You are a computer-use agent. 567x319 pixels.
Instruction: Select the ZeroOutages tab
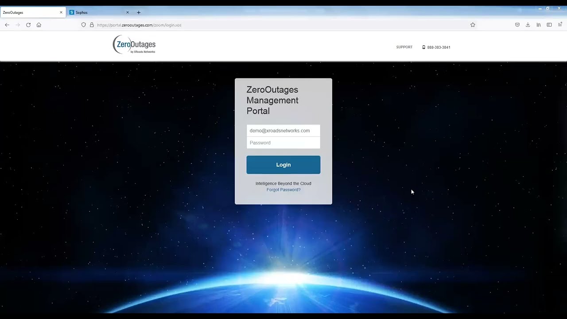point(33,12)
